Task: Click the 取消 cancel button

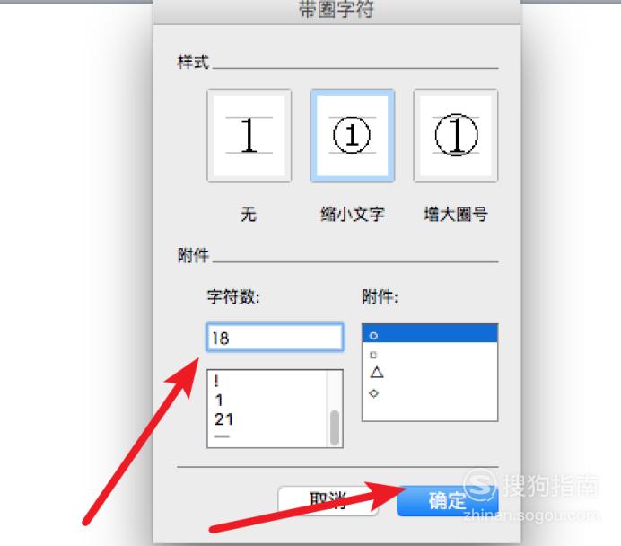Action: click(328, 500)
